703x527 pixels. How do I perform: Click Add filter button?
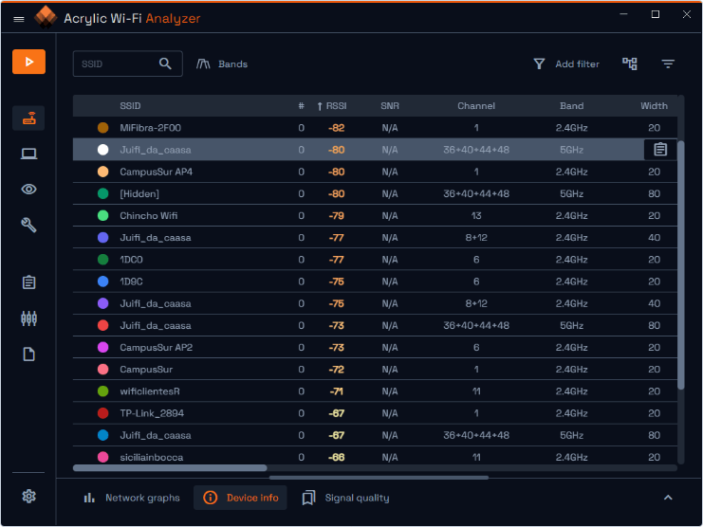coord(566,64)
